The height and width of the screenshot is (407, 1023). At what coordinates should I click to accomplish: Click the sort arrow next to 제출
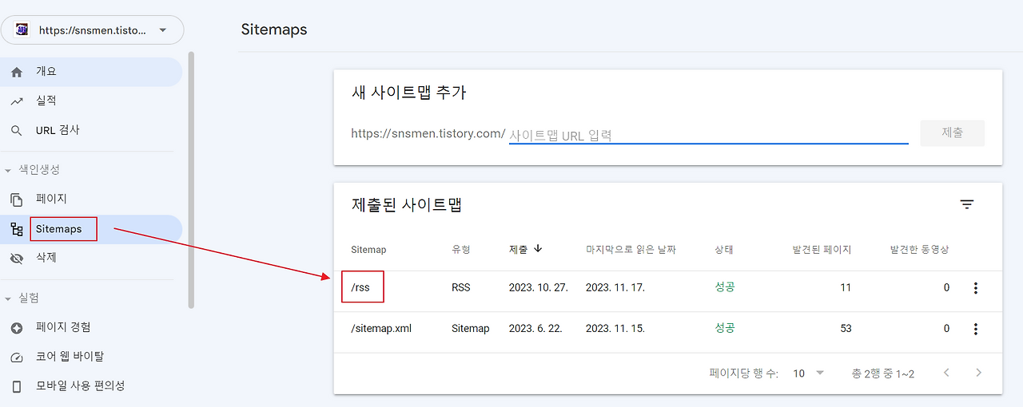point(538,249)
